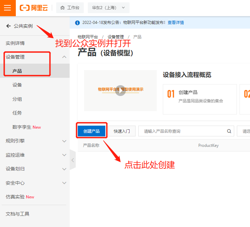Select 设备 in the sidebar
Screen dimensions: 250x227
tap(17, 85)
